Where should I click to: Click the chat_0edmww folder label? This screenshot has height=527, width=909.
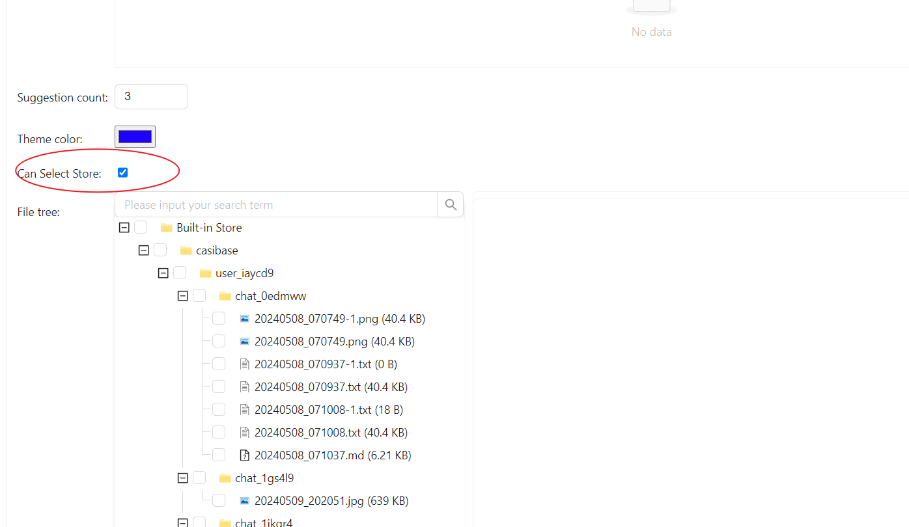270,296
